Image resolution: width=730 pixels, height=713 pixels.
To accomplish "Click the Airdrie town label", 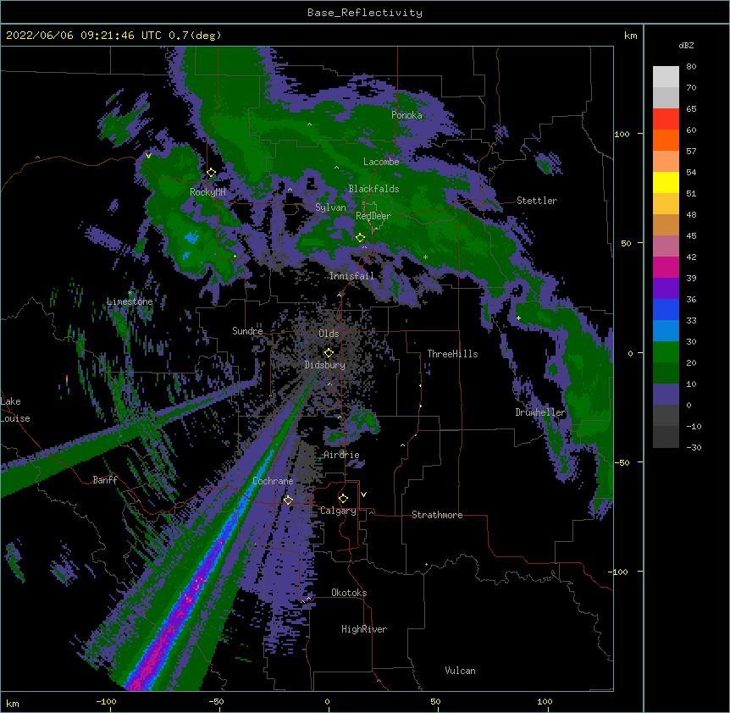I will [x=341, y=455].
